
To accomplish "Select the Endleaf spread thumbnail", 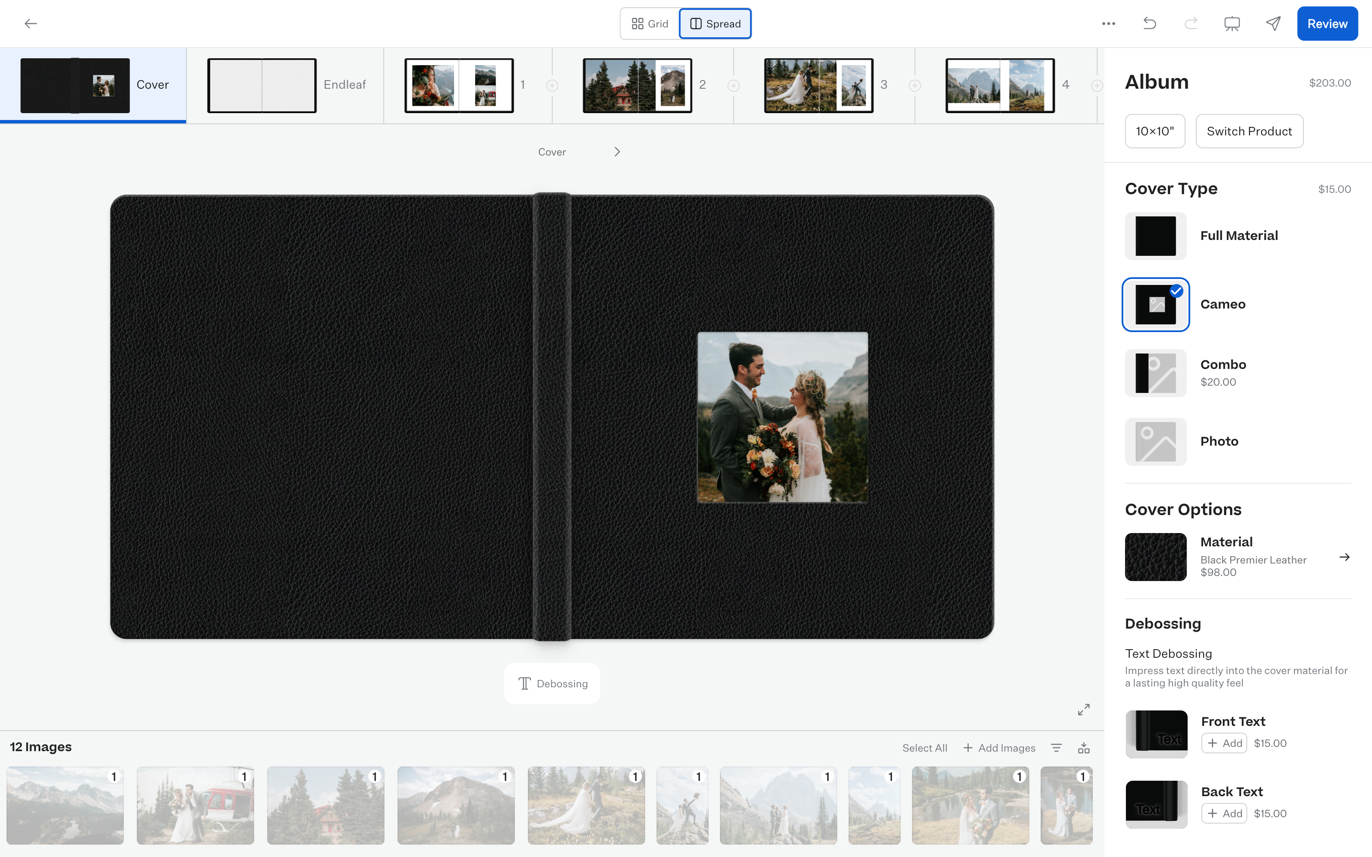I will click(x=262, y=86).
